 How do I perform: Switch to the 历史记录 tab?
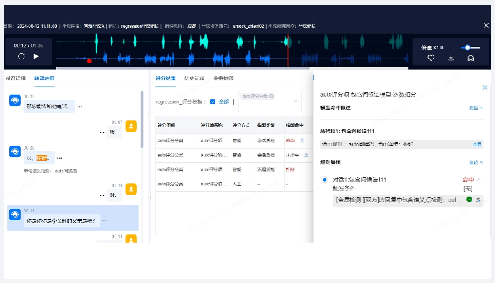pos(194,78)
